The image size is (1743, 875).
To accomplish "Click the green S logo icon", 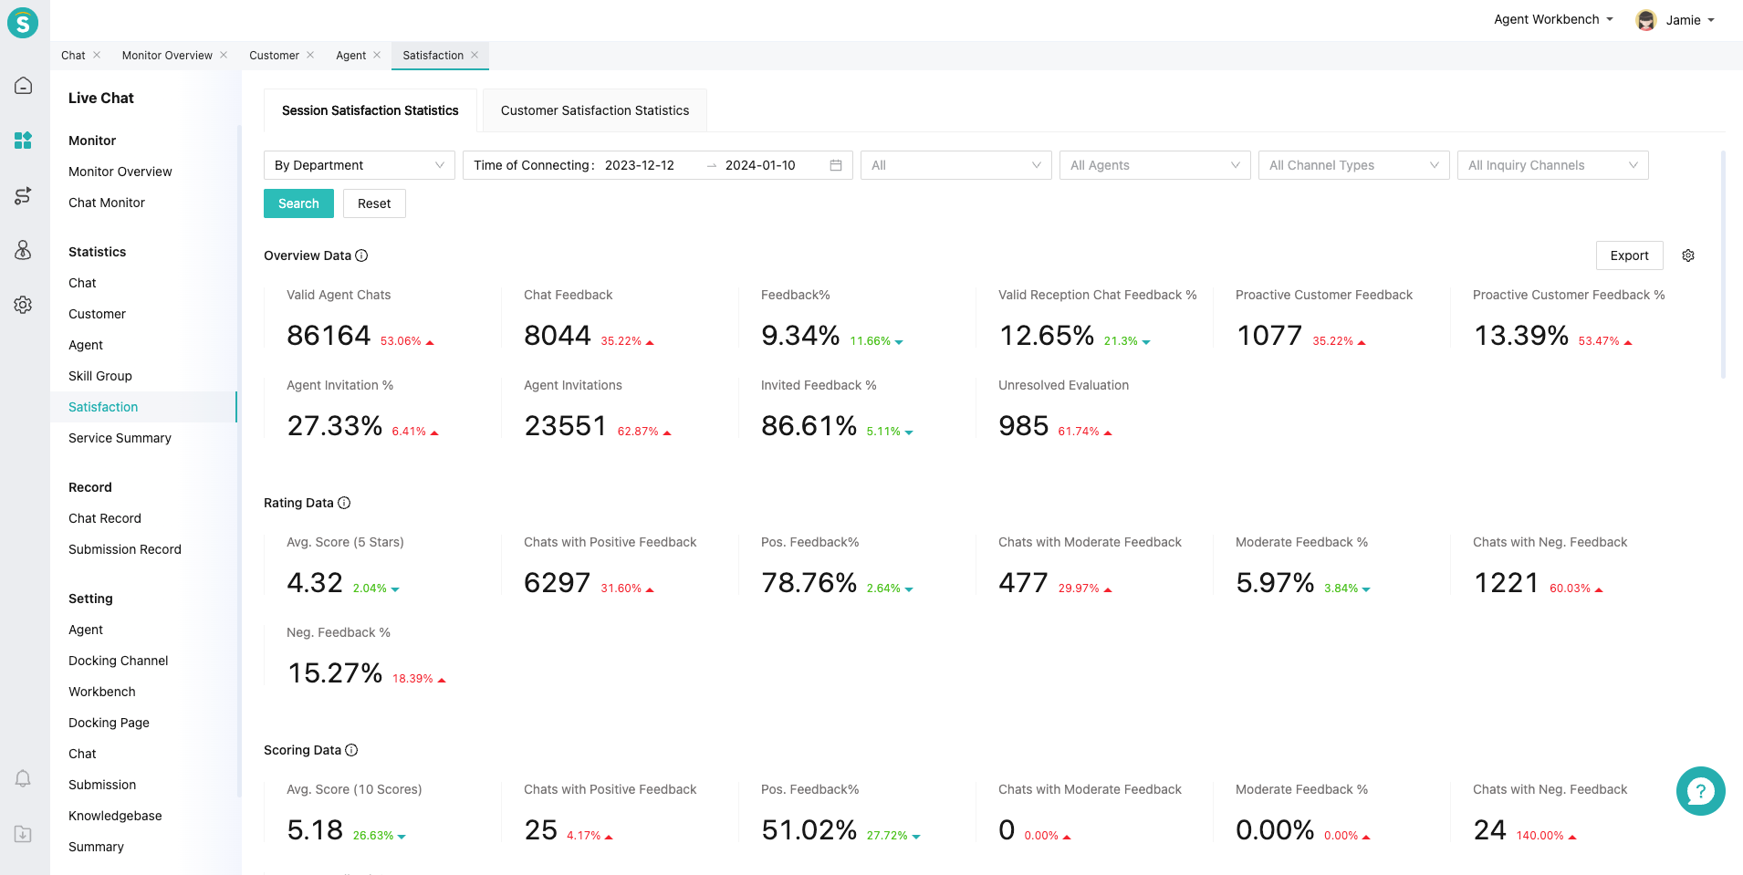I will click(x=23, y=22).
